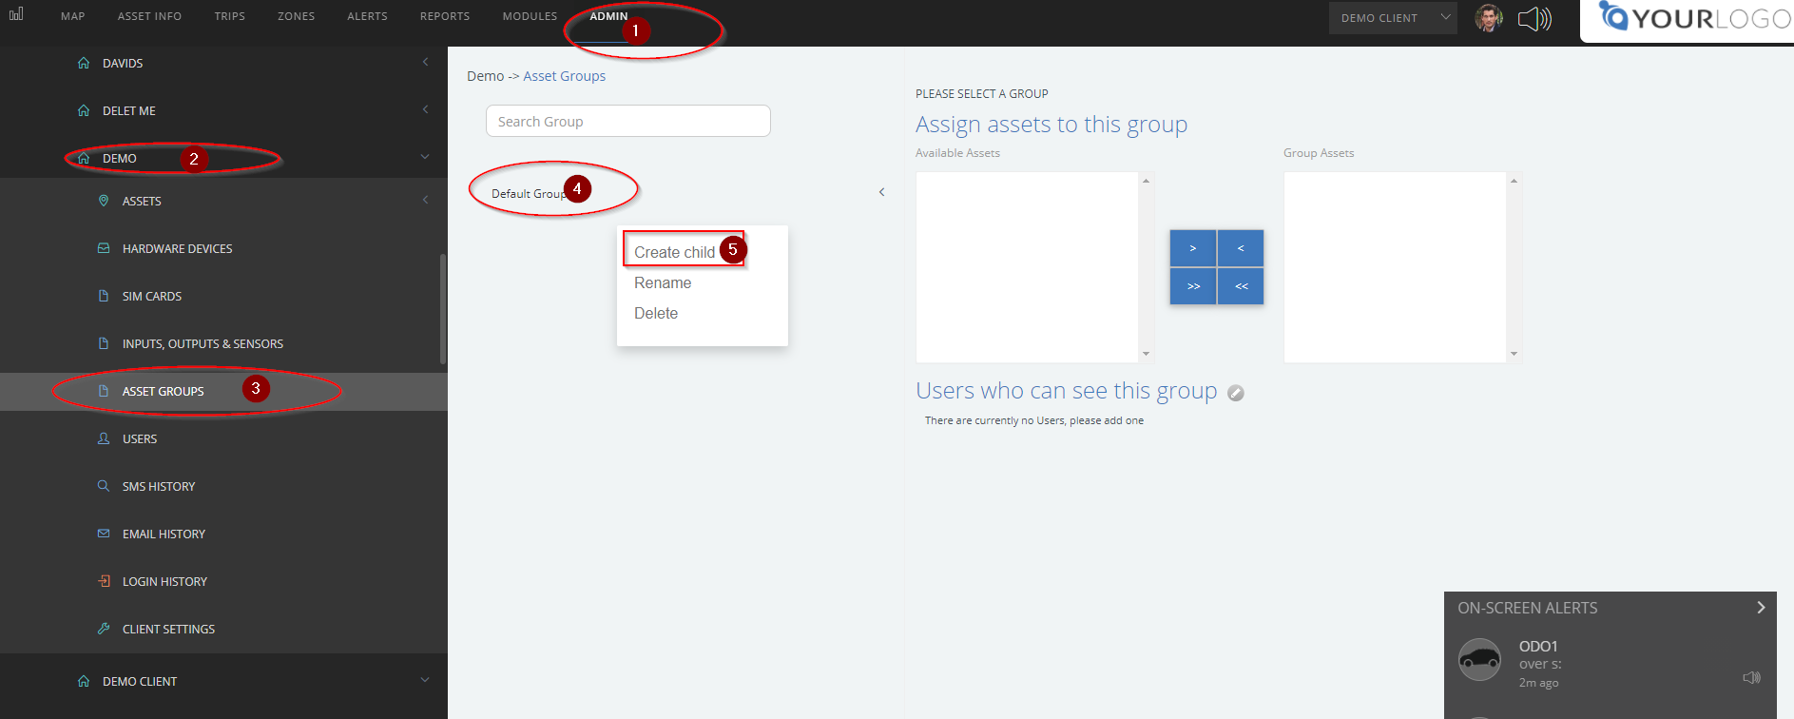Expand the DELET ME client chevron

(x=425, y=109)
